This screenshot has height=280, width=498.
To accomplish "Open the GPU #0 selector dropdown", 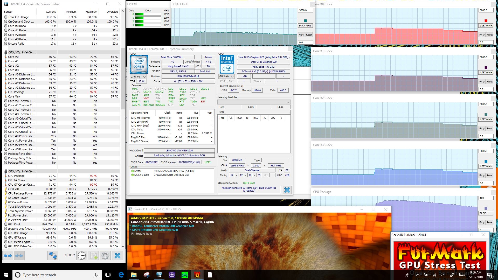I will (227, 76).
